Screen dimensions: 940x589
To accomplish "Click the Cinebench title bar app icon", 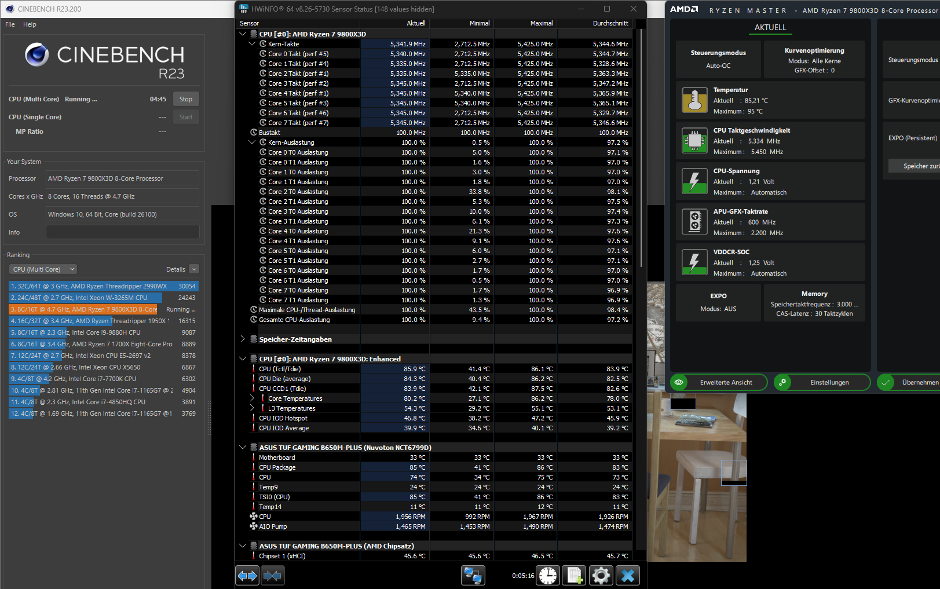I will point(9,9).
